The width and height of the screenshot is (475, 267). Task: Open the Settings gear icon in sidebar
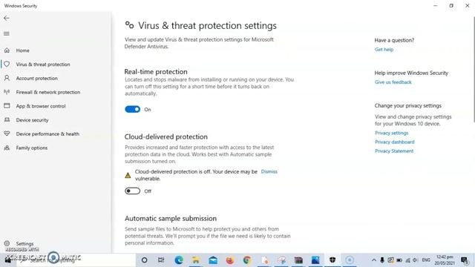(x=7, y=243)
